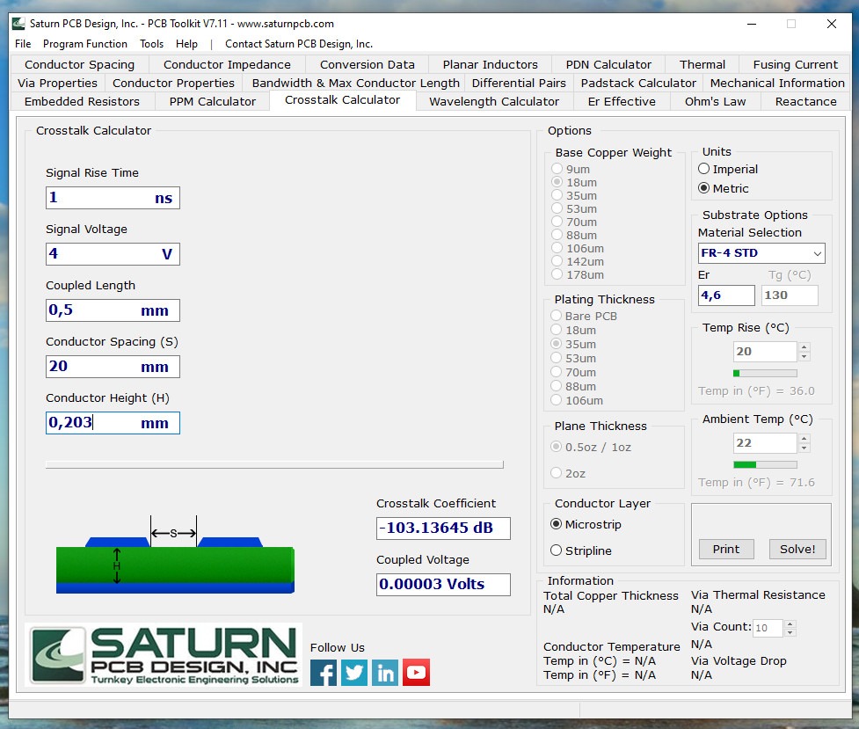Open the YouTube social icon
Viewport: 859px width, 729px height.
417,673
